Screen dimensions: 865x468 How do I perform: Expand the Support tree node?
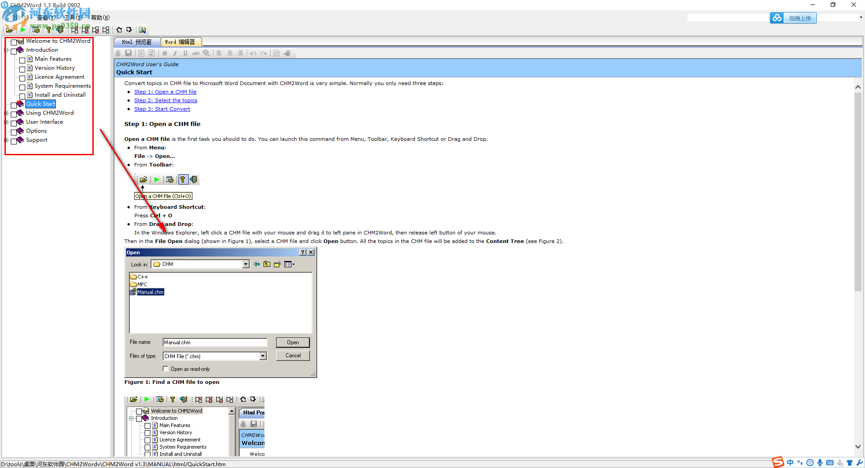click(x=6, y=140)
